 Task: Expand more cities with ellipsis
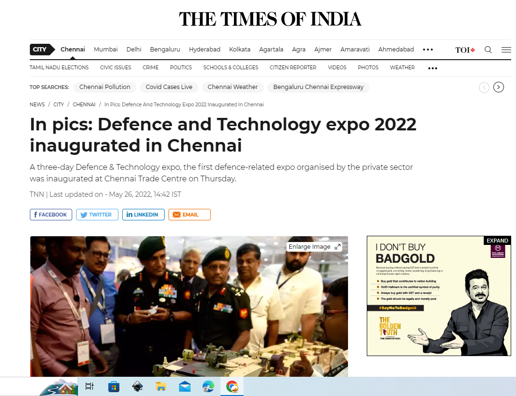(x=428, y=50)
